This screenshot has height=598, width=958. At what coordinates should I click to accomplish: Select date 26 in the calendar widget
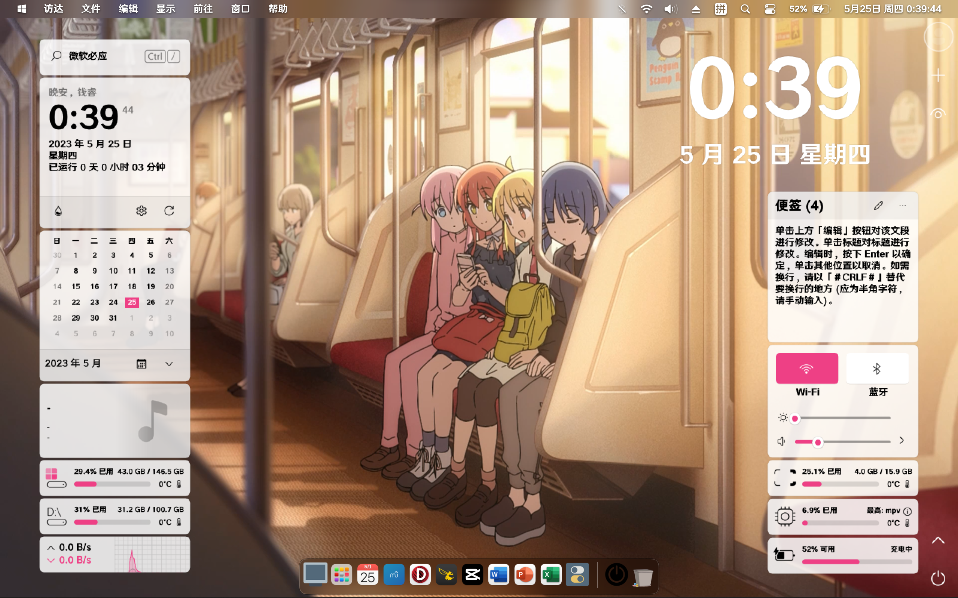coord(150,302)
